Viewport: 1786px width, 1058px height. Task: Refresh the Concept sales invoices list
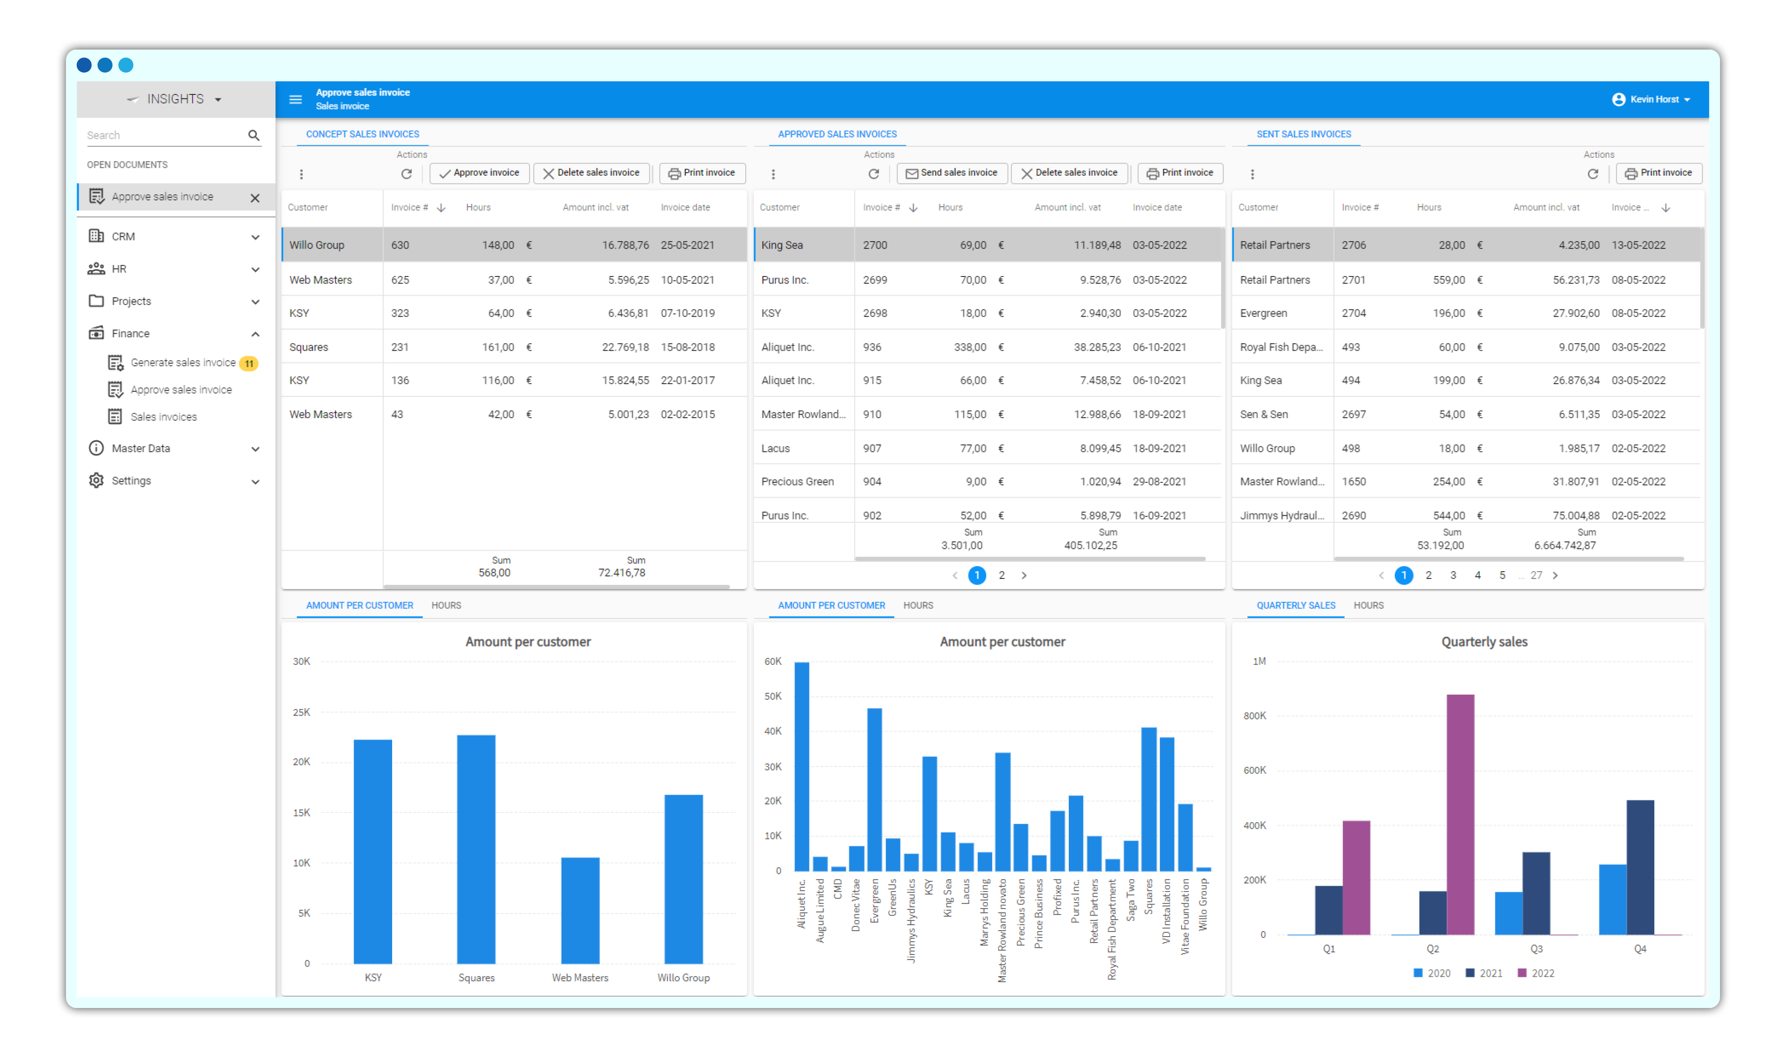pos(406,173)
